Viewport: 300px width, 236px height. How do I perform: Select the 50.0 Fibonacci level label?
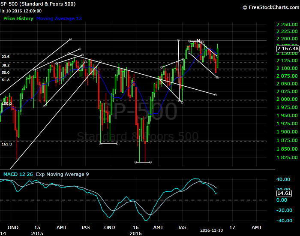[x=6, y=73]
